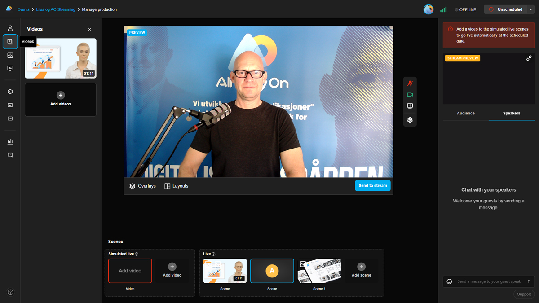The image size is (539, 303).
Task: Open the user avatar in header
Action: (x=429, y=9)
